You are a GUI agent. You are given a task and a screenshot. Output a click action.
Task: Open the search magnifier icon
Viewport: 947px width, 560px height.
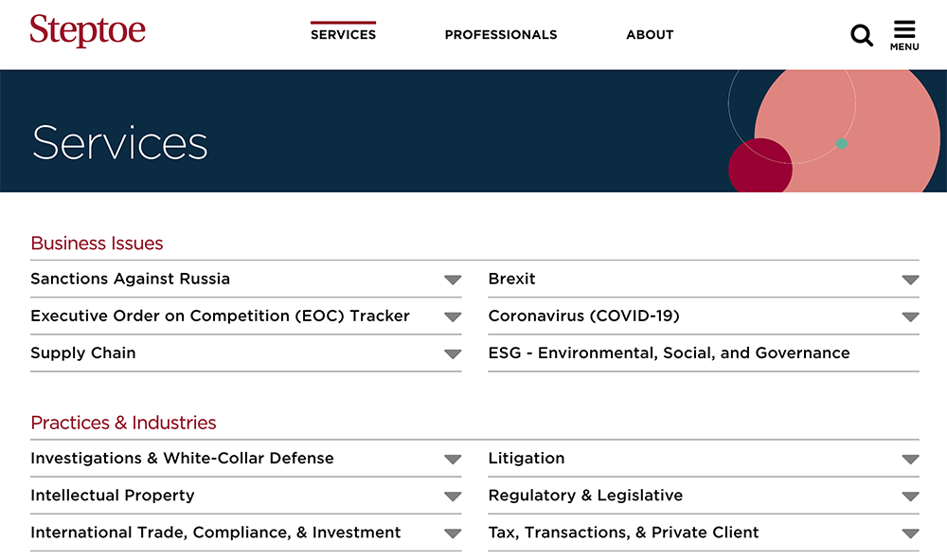861,36
